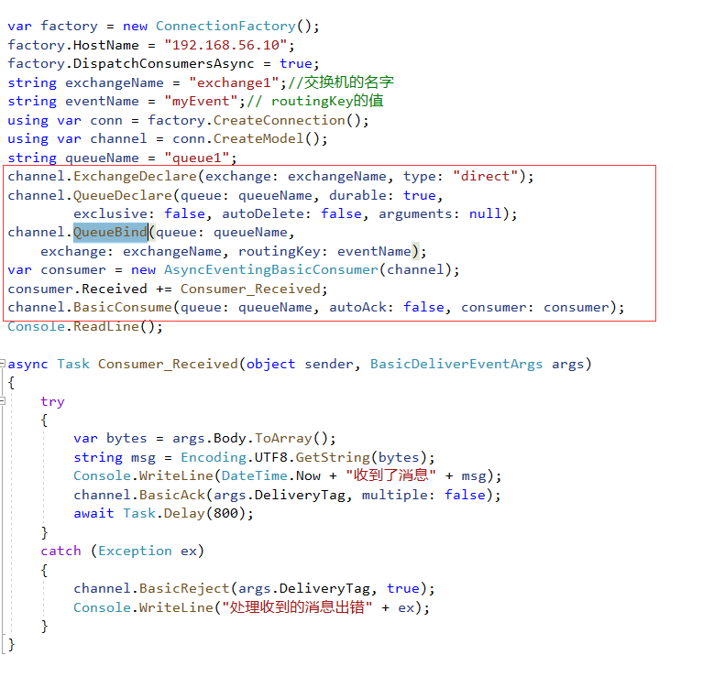This screenshot has width=703, height=677.
Task: Collapse the Consumer_Received method outlining box
Action: [2, 364]
